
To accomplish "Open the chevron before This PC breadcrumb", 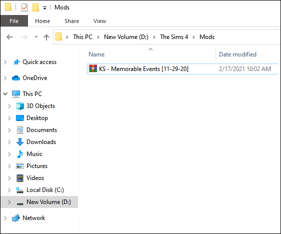I will pos(67,37).
